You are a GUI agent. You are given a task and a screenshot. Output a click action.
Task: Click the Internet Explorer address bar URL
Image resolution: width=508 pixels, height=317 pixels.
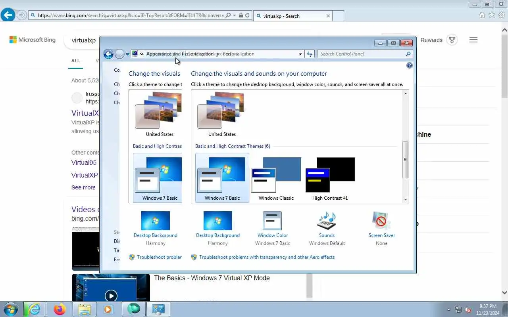point(131,15)
